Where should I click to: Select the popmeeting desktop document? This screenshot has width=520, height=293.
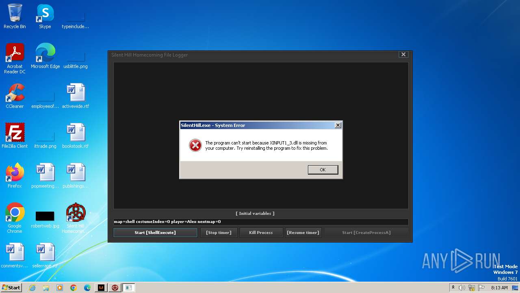(x=45, y=176)
